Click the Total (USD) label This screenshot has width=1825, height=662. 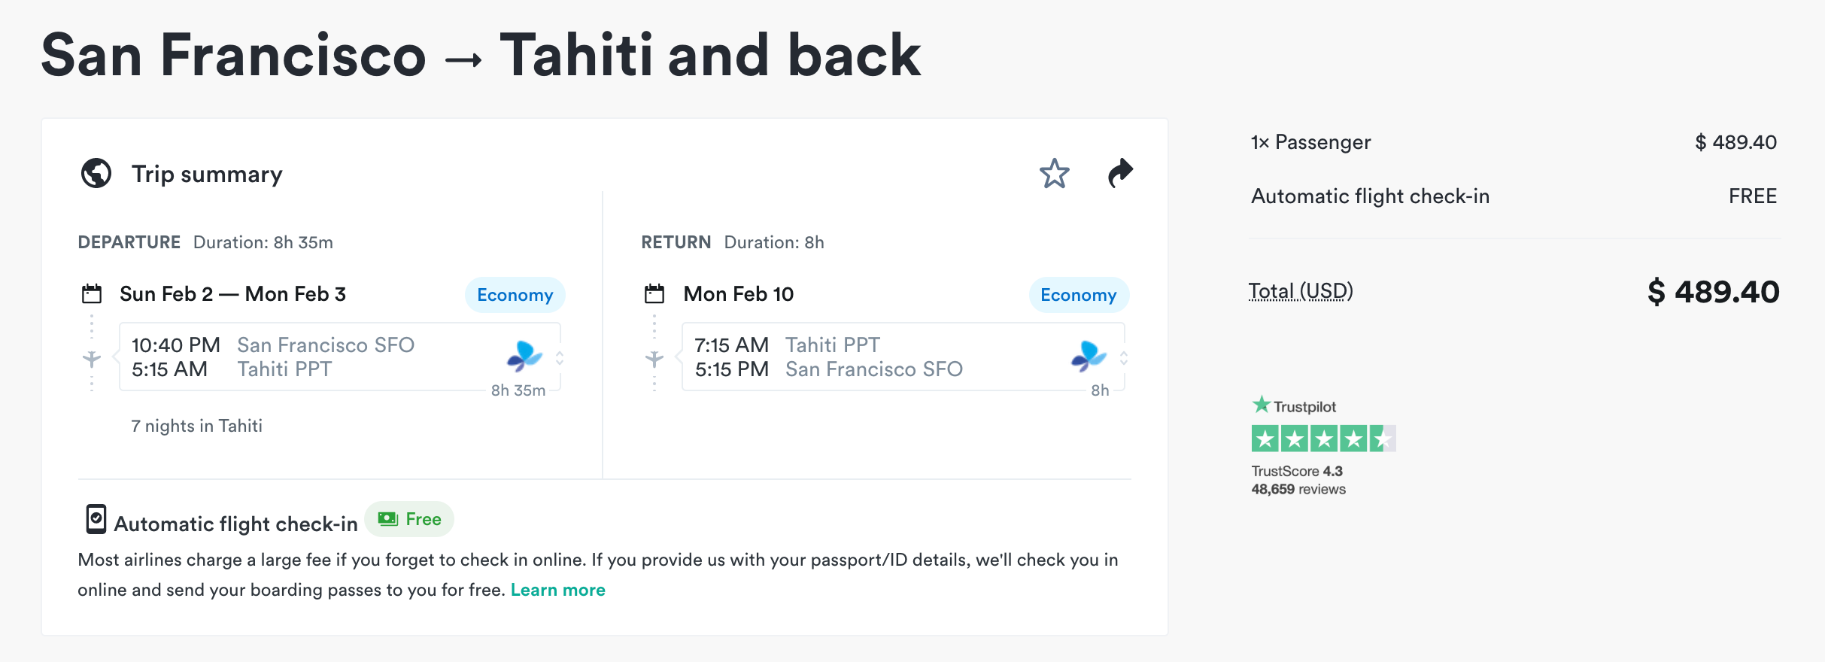(1301, 291)
